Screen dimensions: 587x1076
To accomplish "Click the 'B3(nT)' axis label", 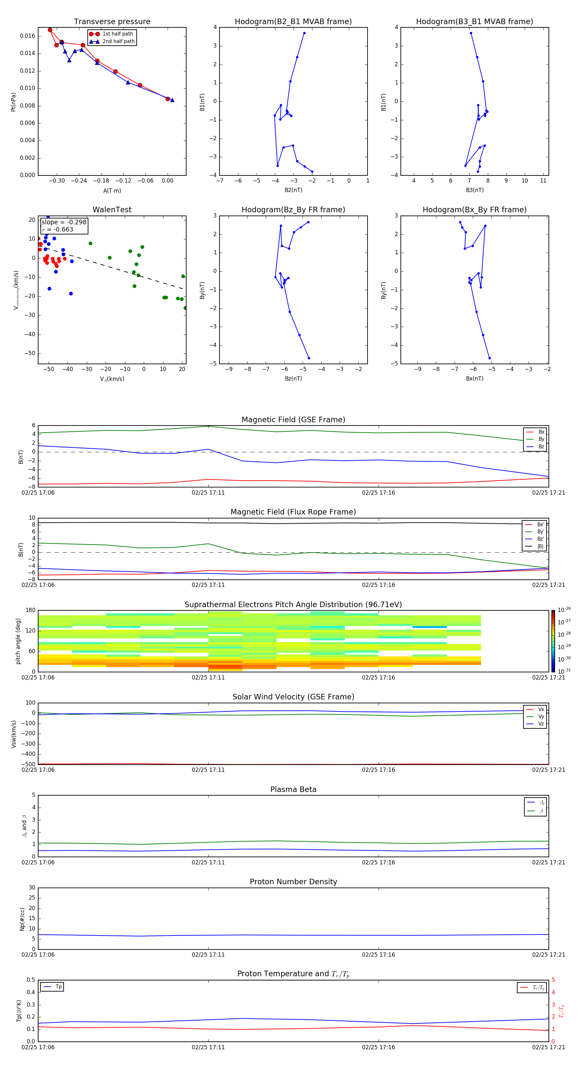I will pyautogui.click(x=474, y=190).
